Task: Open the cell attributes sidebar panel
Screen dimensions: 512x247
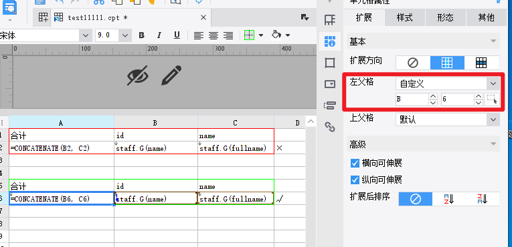Action: point(330,41)
